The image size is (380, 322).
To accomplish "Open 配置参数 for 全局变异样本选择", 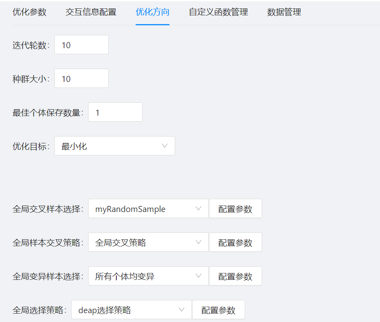I will 235,276.
